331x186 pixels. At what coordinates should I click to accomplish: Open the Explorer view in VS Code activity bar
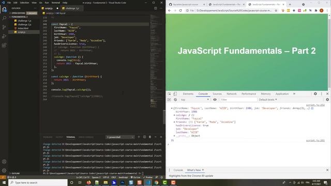4,9
